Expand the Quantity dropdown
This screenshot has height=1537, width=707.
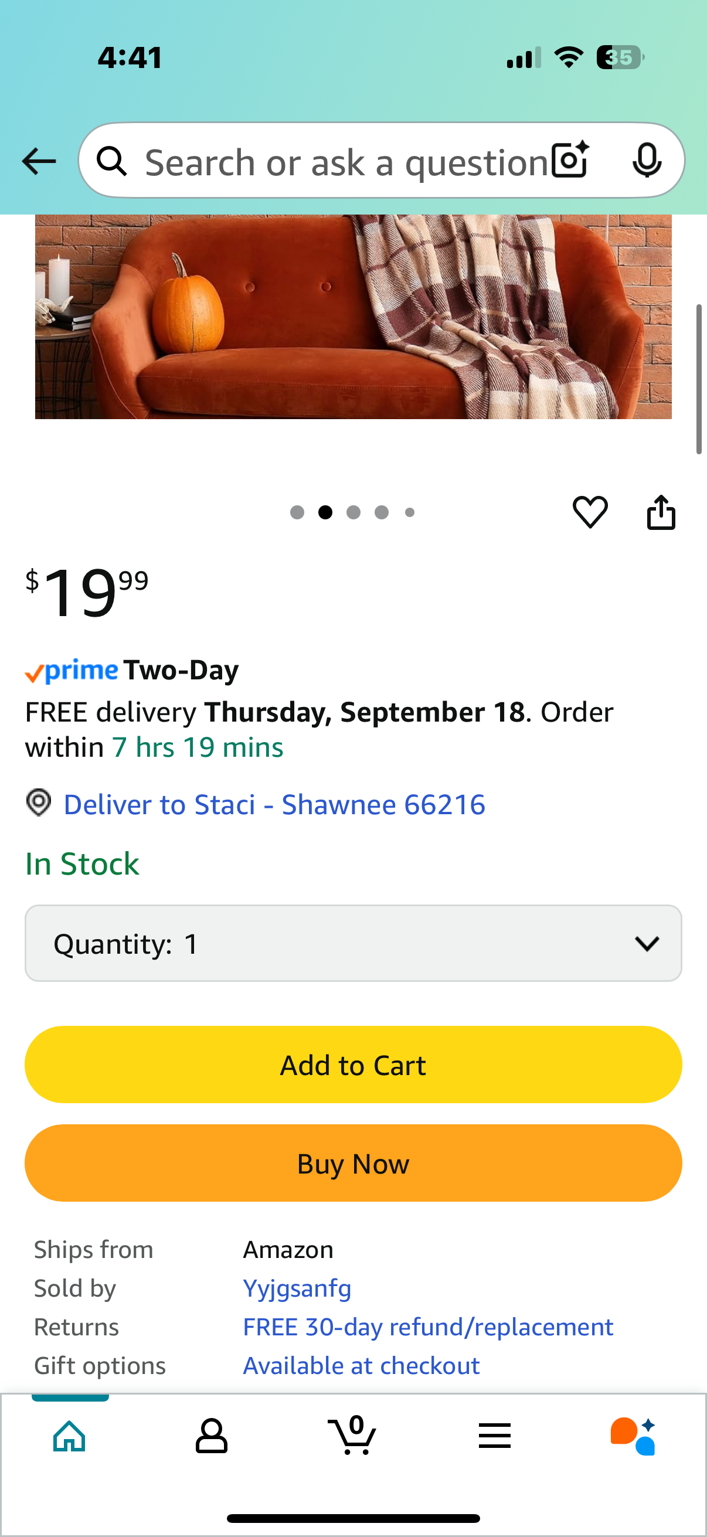[353, 943]
